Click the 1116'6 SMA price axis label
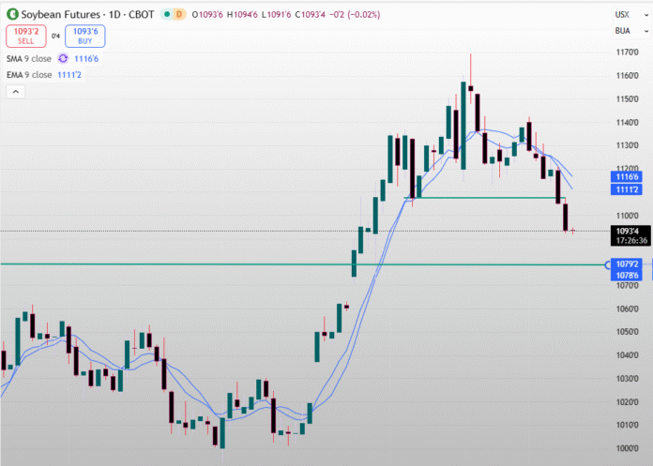The width and height of the screenshot is (653, 466). point(627,177)
